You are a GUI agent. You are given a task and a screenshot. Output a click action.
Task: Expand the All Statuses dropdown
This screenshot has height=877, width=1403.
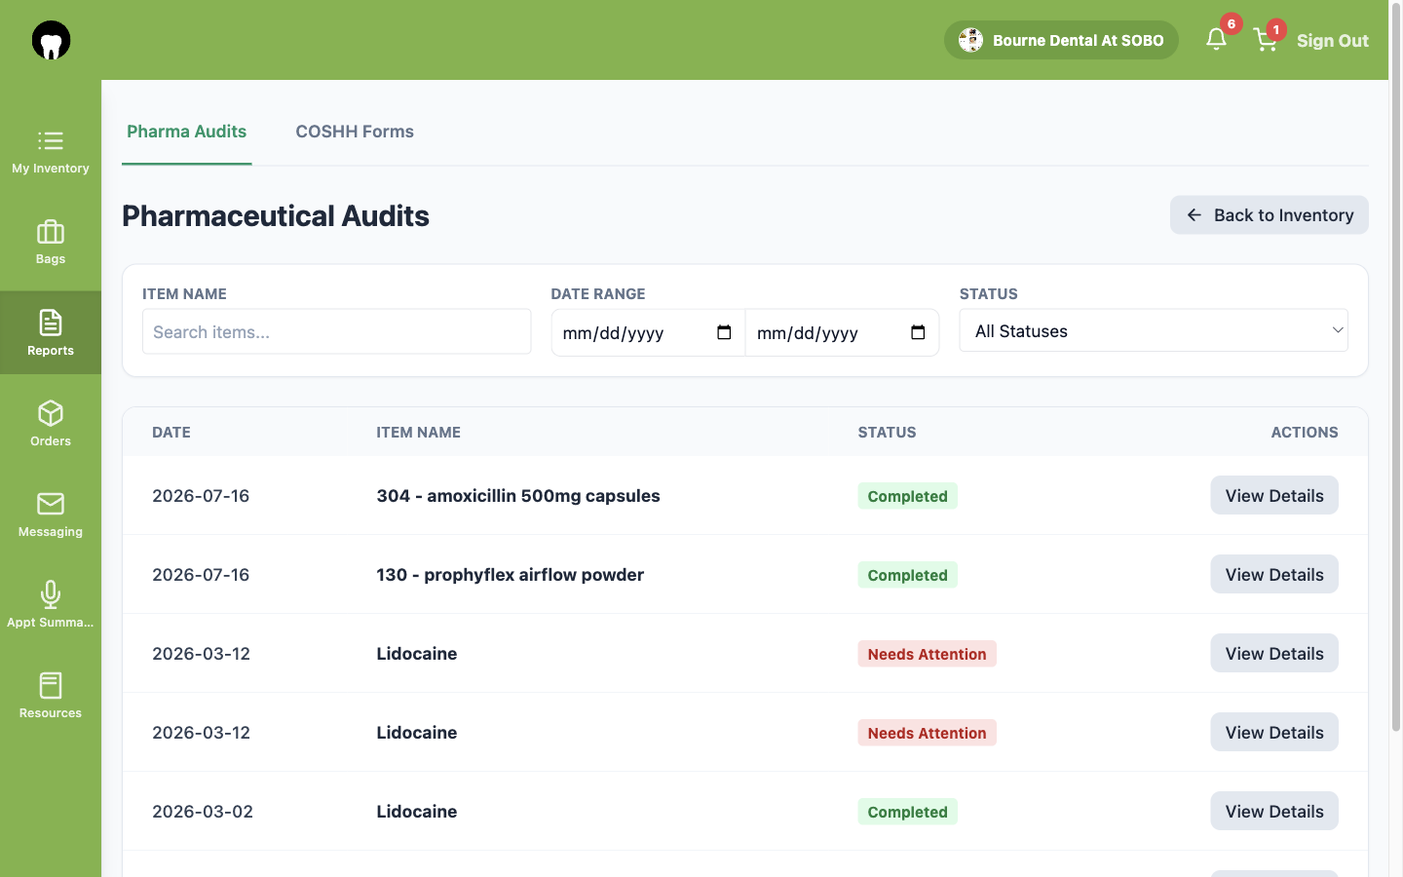1154,330
